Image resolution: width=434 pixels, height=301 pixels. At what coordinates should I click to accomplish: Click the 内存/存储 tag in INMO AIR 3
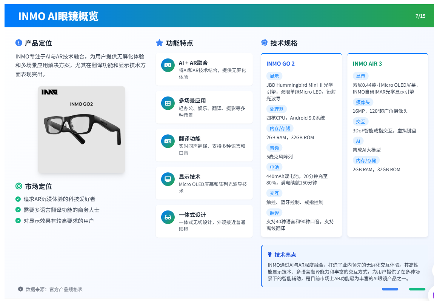coord(366,160)
